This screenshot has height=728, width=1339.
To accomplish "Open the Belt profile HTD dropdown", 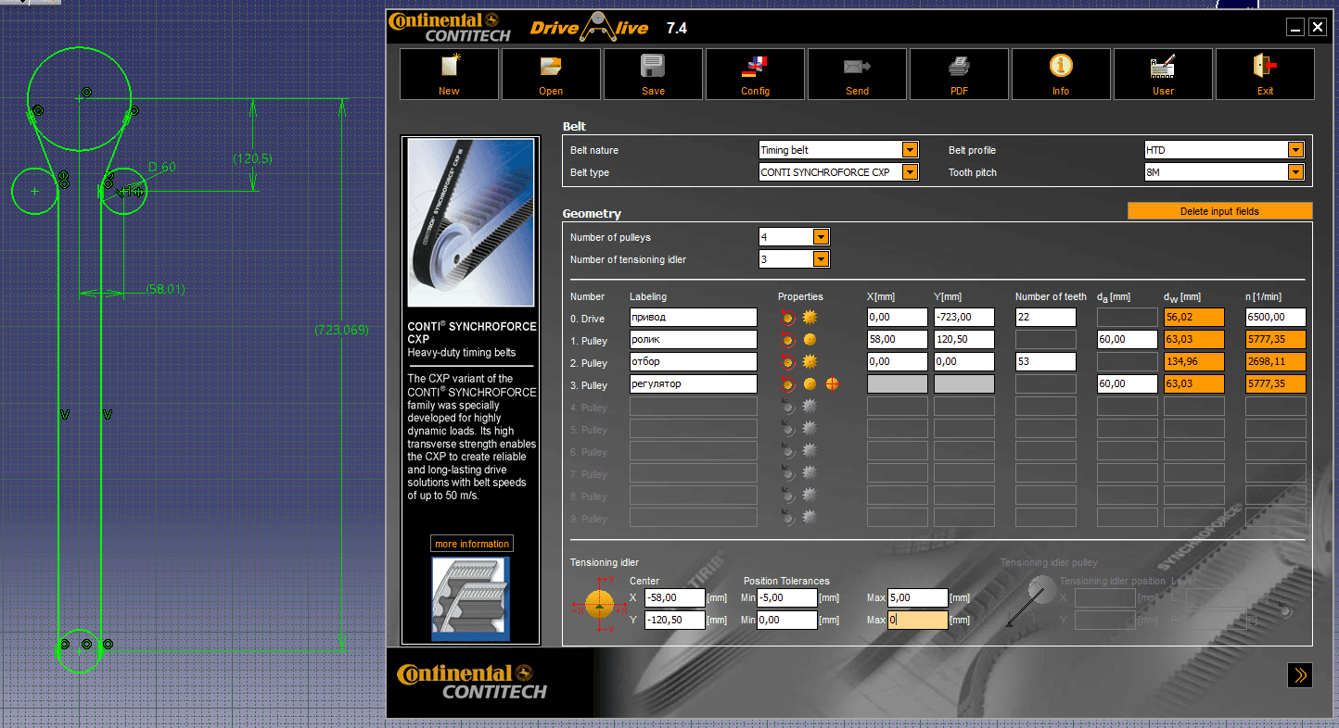I will (1295, 150).
